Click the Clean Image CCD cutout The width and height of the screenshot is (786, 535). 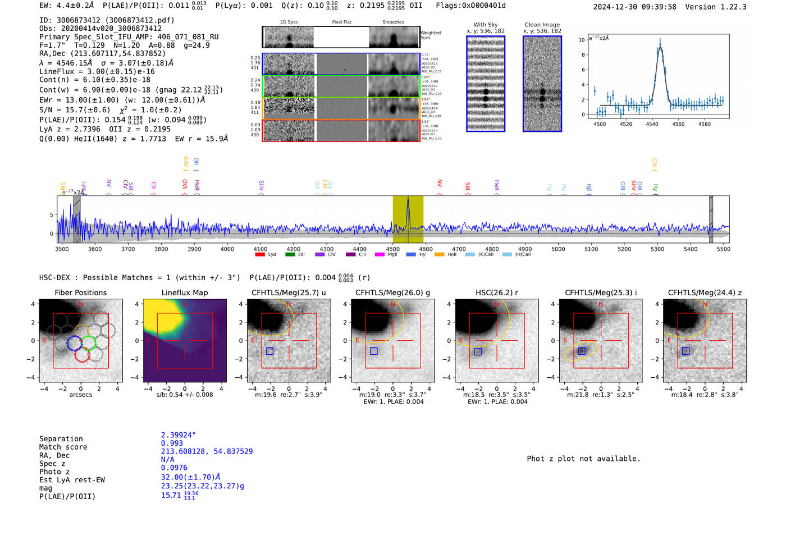point(542,84)
